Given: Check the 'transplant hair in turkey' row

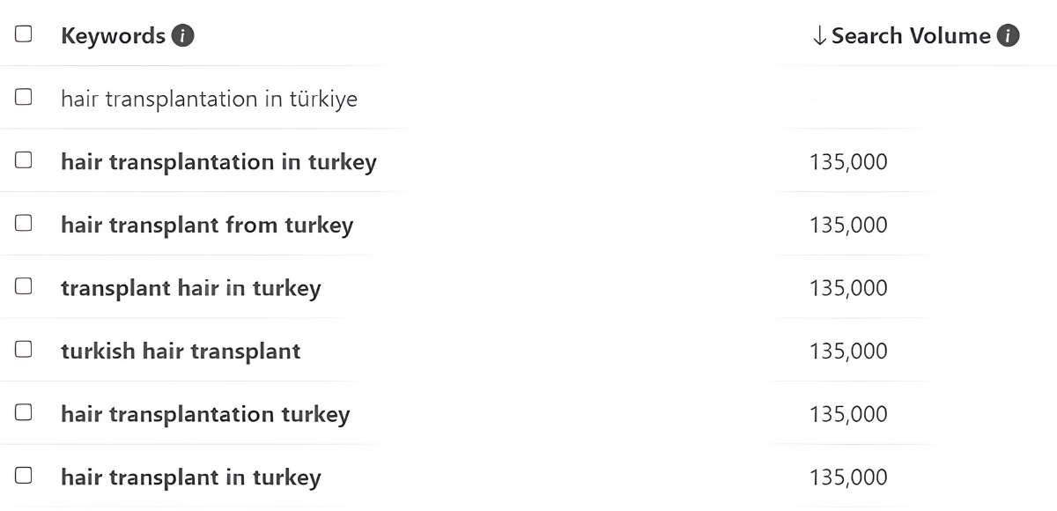Looking at the screenshot, I should pos(24,286).
